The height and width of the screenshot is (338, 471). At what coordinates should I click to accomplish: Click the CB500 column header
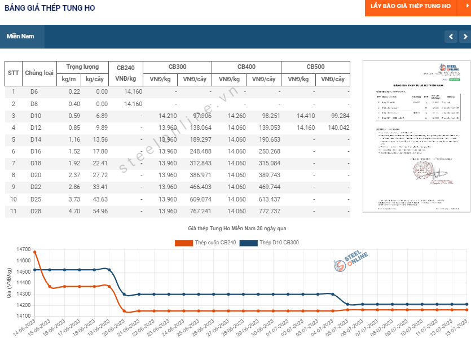[315, 67]
